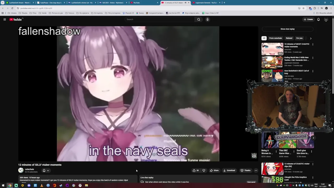Click the search magnifier button
The height and width of the screenshot is (188, 334).
199,19
